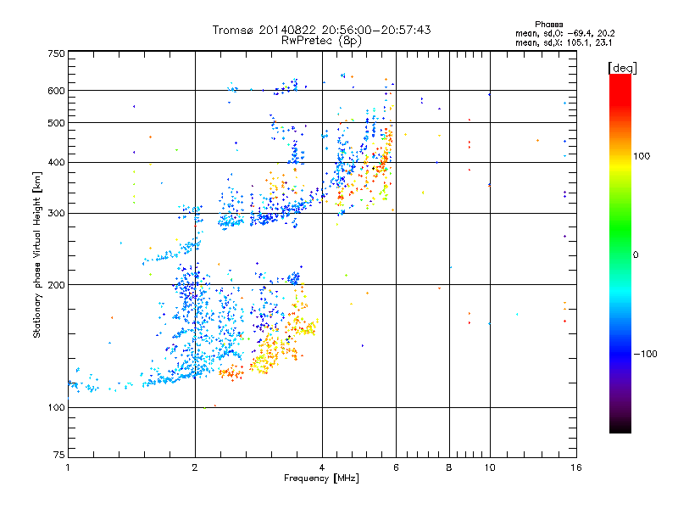Click colorbar tick label '0'
The height and width of the screenshot is (509, 678).
click(636, 255)
